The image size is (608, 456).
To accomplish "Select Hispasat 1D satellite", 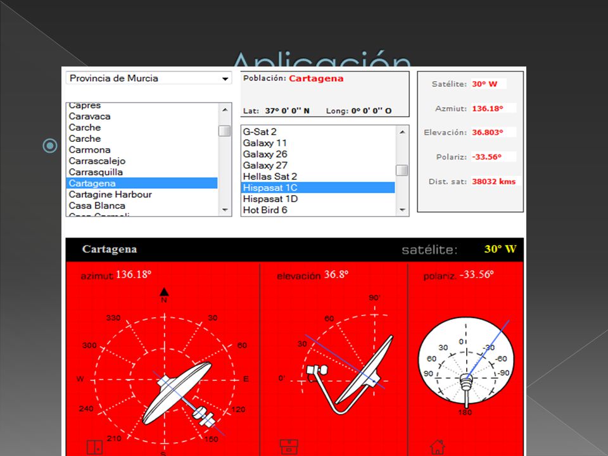I will pyautogui.click(x=318, y=199).
